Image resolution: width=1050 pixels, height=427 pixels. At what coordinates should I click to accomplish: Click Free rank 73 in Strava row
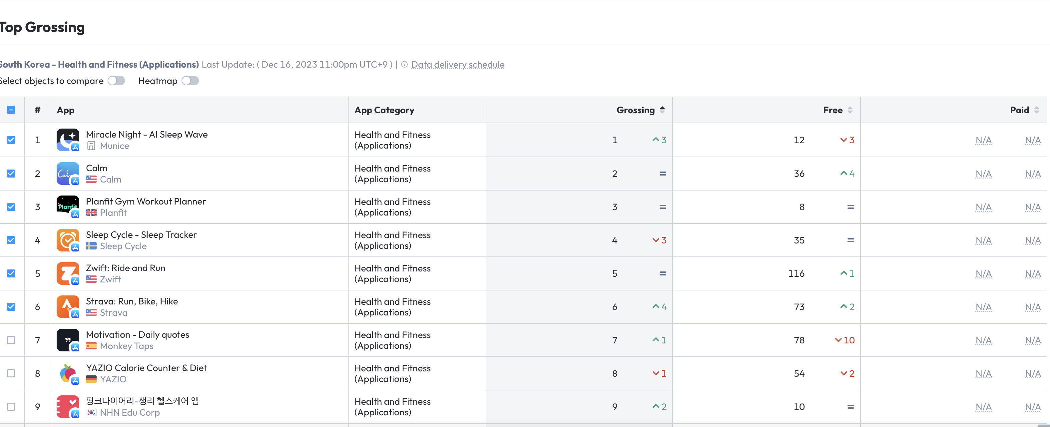tap(799, 307)
